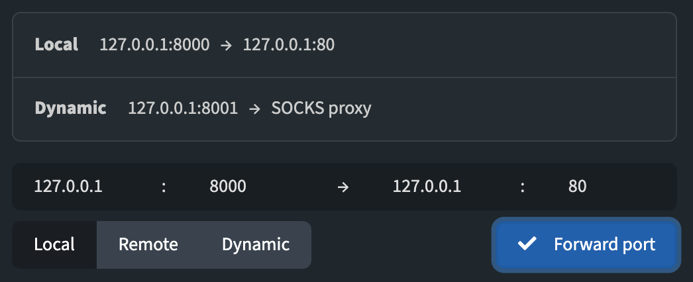Focus the destination port 80 input field
The image size is (693, 282).
tap(614, 187)
